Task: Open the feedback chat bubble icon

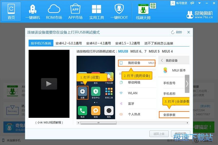Action: [192, 3]
